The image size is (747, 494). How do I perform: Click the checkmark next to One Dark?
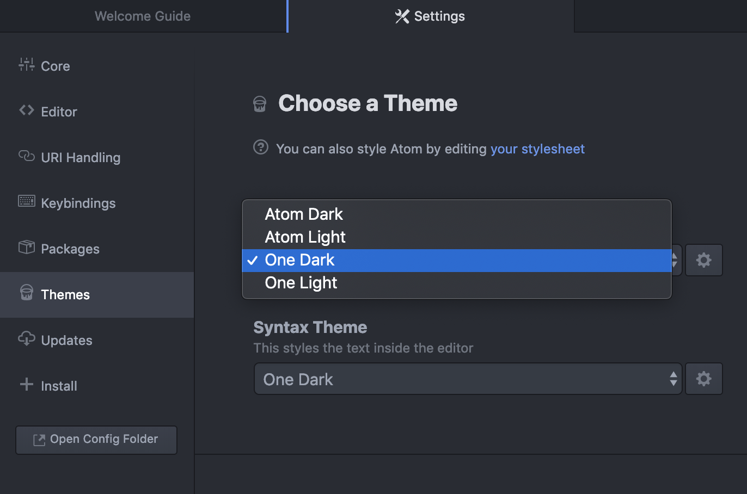pyautogui.click(x=252, y=261)
